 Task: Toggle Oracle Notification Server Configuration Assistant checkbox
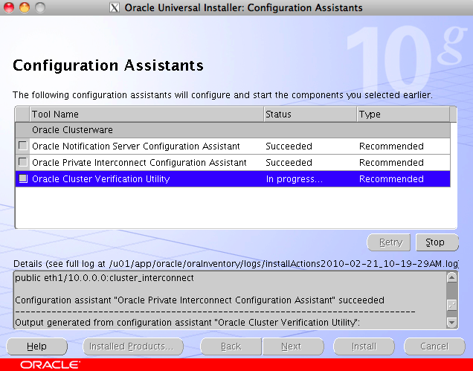(x=23, y=146)
